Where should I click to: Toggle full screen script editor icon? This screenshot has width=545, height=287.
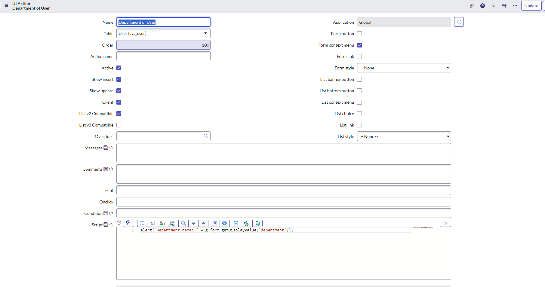point(215,223)
